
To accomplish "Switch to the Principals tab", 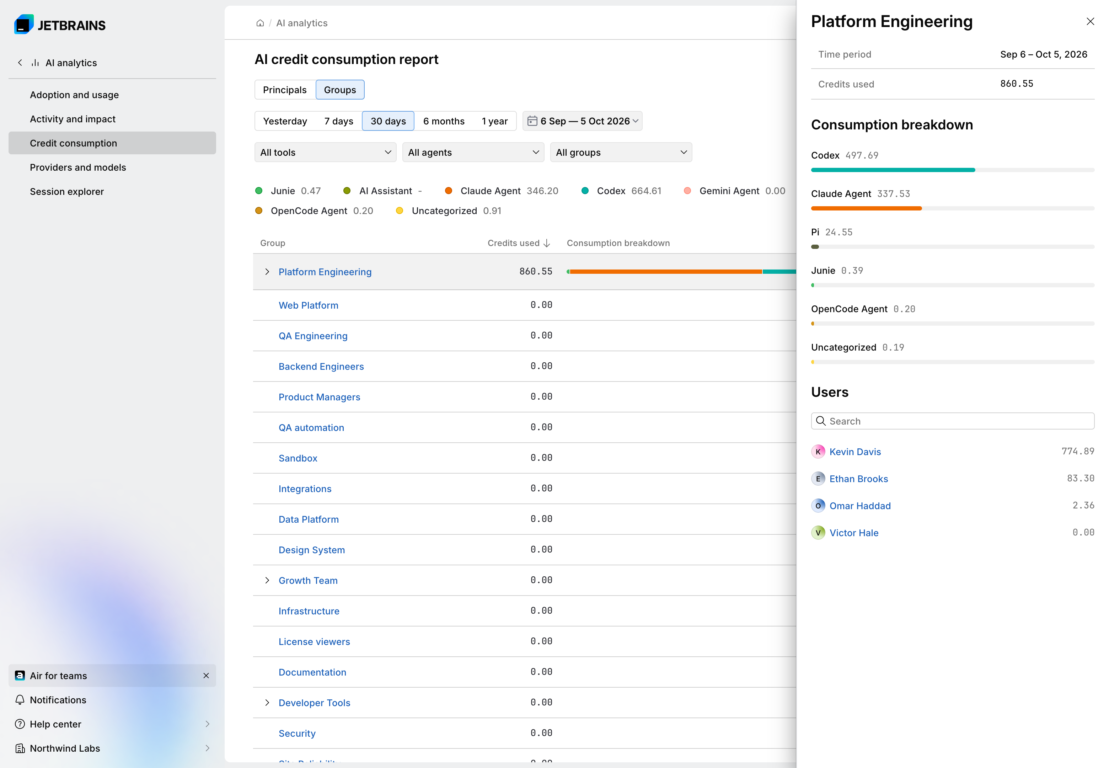I will [284, 90].
